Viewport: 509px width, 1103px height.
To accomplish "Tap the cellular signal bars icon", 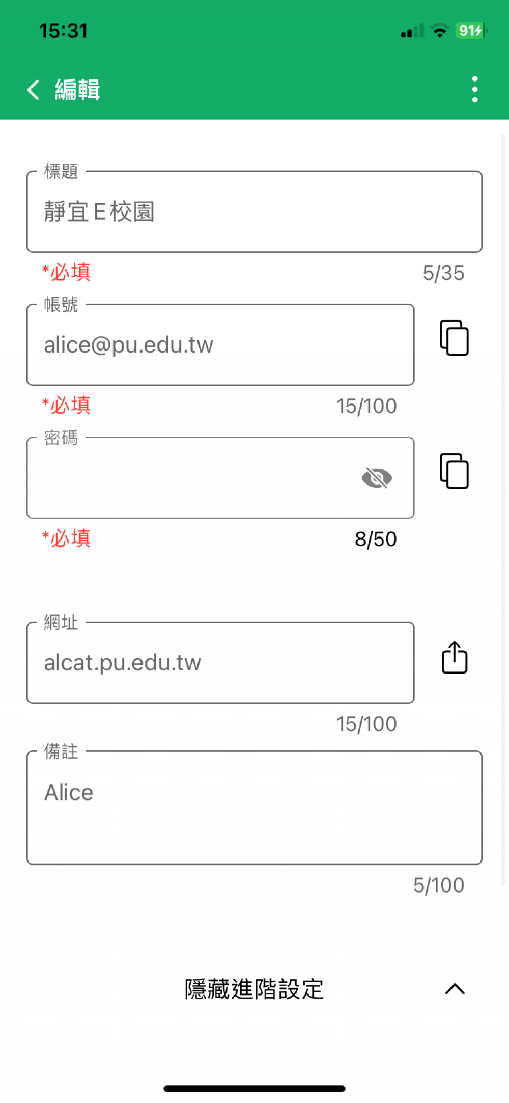I will point(412,31).
